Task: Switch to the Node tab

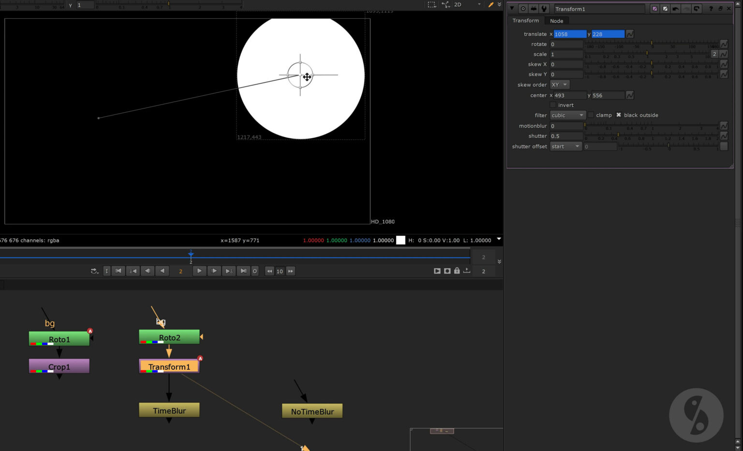Action: pos(556,21)
